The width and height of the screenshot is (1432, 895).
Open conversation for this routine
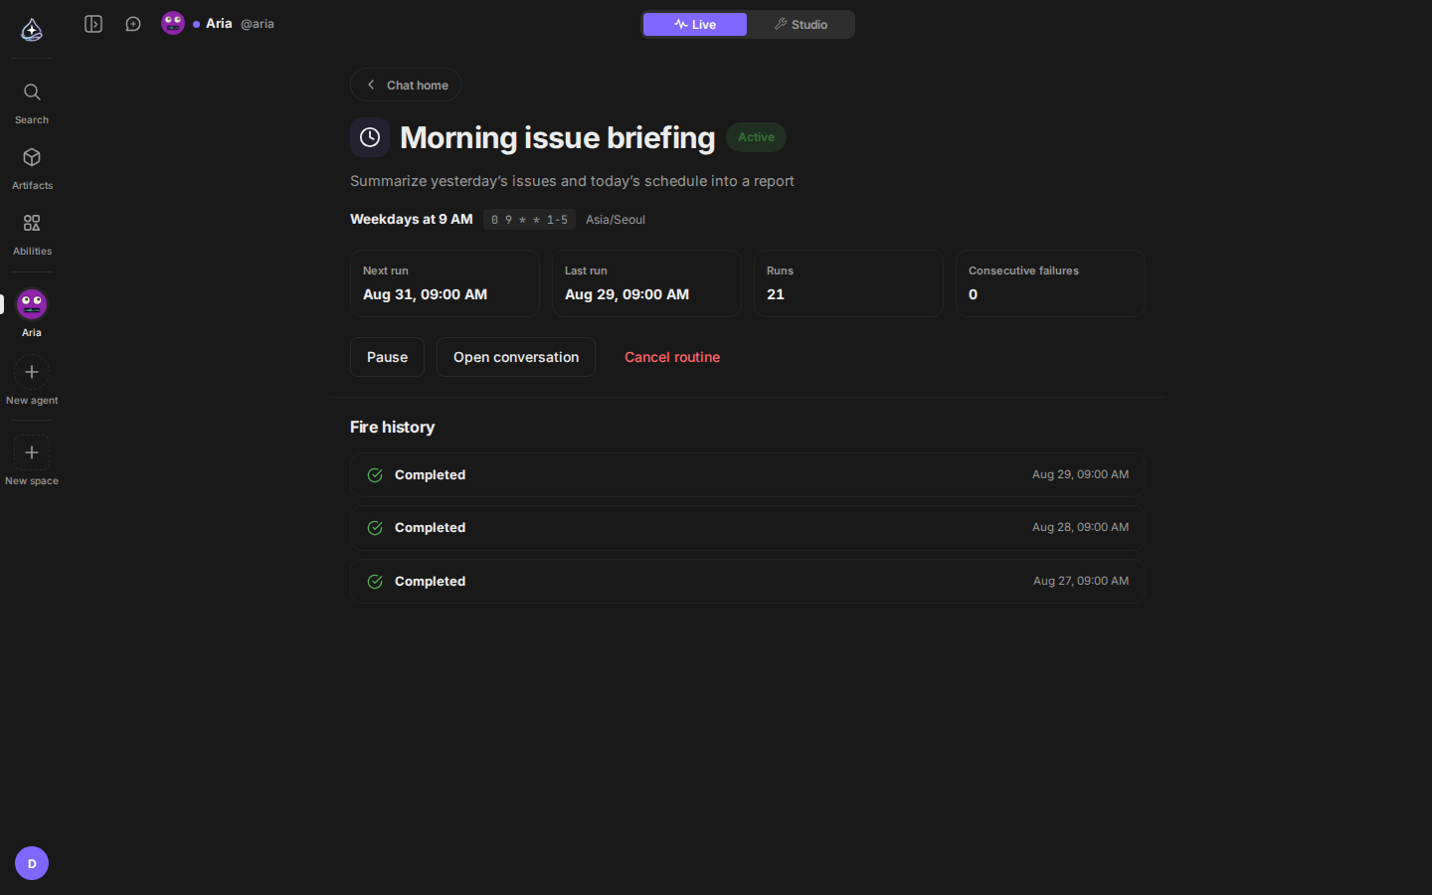(516, 357)
